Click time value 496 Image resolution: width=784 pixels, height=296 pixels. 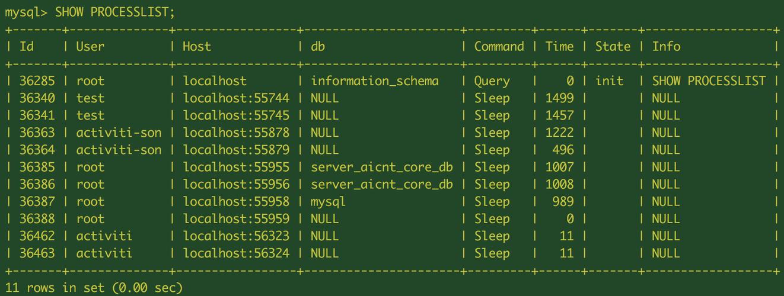[563, 150]
